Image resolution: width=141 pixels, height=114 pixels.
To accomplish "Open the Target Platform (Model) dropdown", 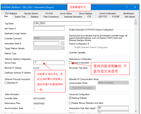I will tap(49, 48).
